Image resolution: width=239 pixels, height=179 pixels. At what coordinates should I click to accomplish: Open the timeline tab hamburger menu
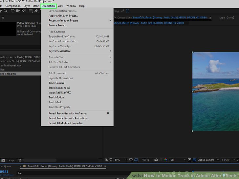pyautogui.click(x=105, y=167)
